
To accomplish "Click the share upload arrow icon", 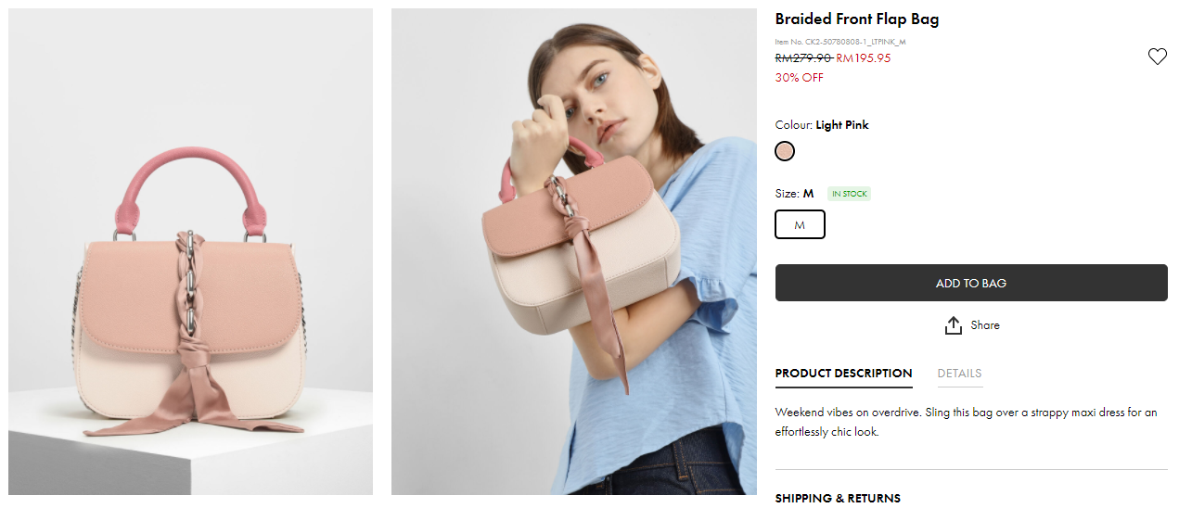I will coord(953,325).
